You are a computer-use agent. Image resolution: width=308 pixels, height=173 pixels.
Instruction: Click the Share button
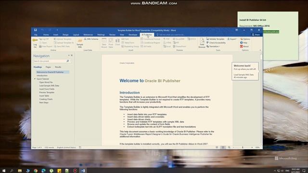[256, 35]
